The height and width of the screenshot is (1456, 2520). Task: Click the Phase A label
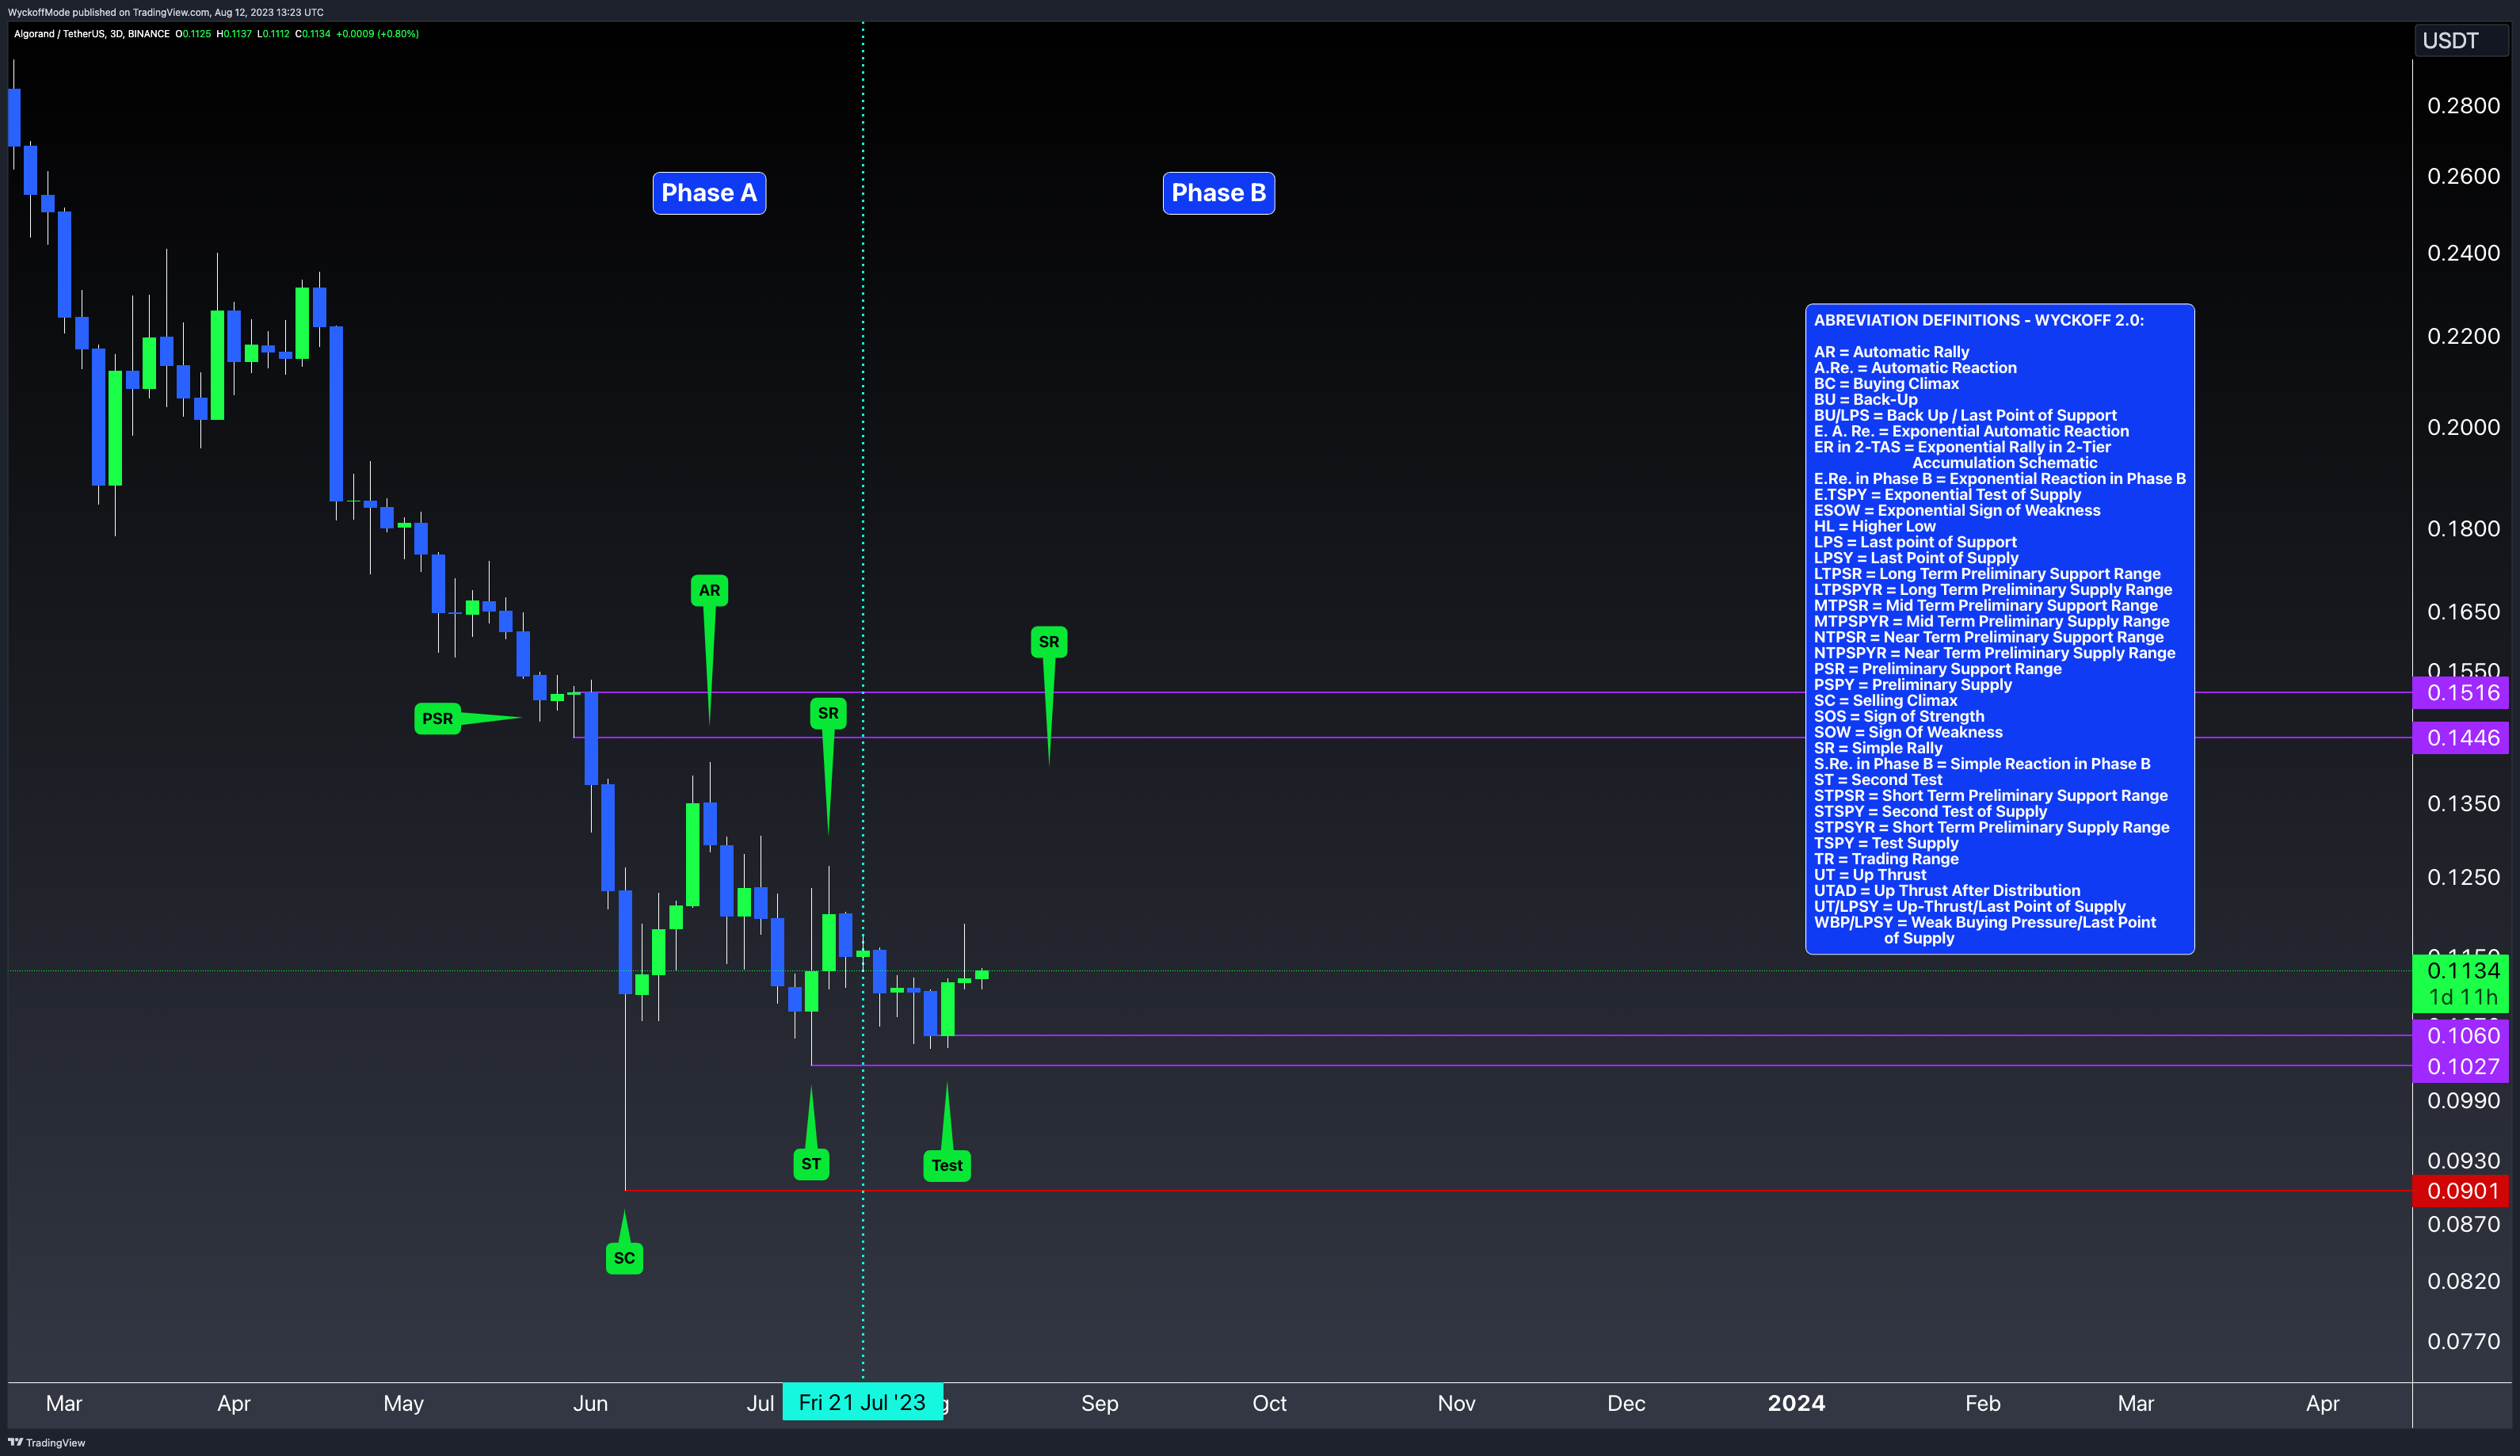tap(709, 193)
